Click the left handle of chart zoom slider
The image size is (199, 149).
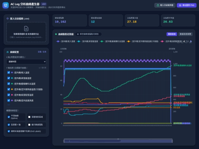pos(64,141)
